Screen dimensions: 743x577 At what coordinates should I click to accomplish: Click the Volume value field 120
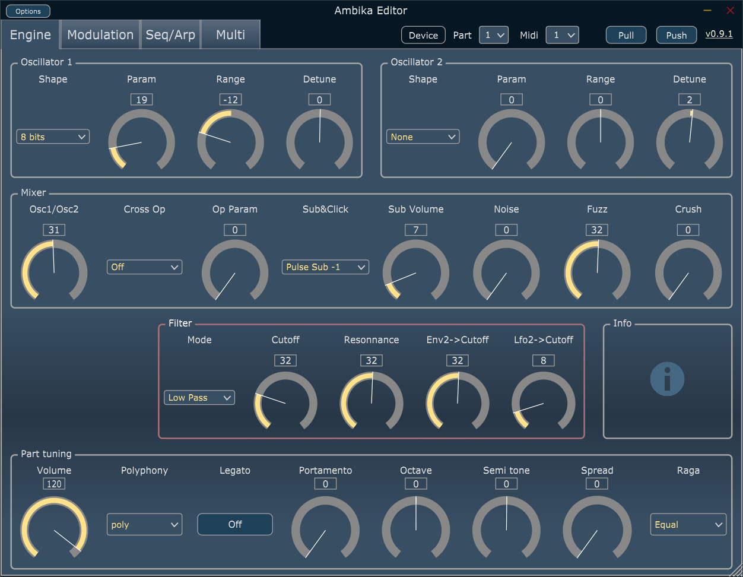point(54,484)
